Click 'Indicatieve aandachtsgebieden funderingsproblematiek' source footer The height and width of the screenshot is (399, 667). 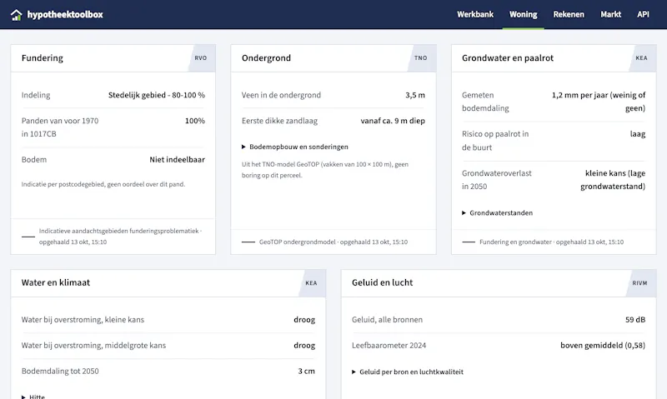point(120,237)
